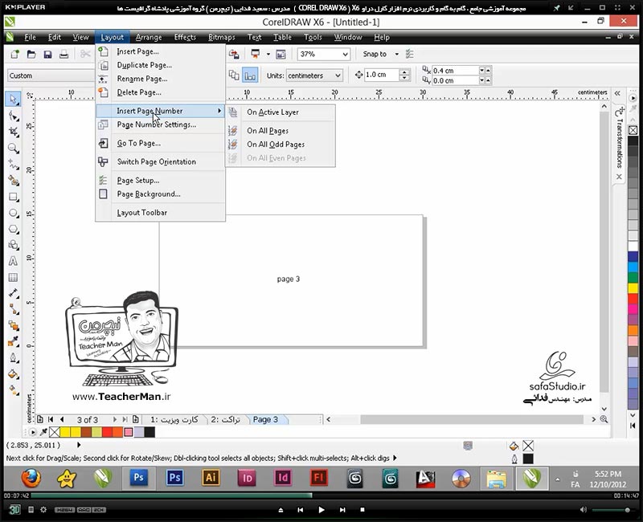The width and height of the screenshot is (643, 522).
Task: Click zoom navigator icon at scrollbar corner
Action: coord(604,419)
